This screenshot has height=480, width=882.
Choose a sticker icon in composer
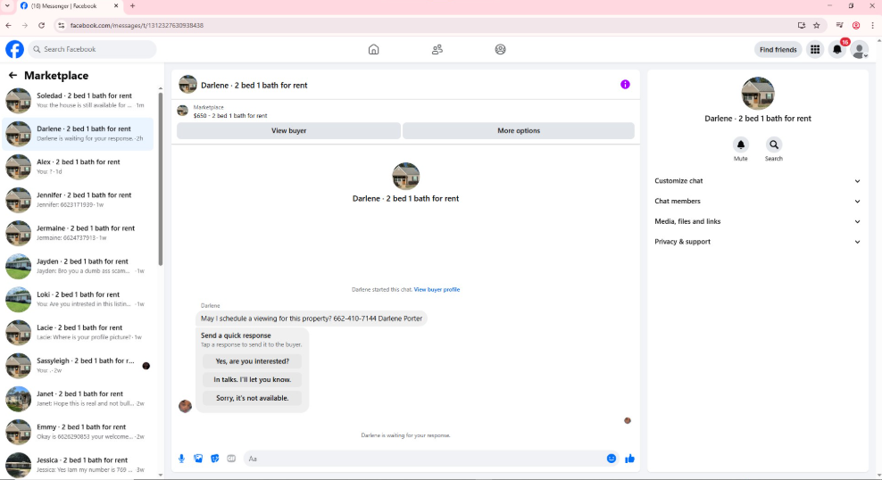point(214,459)
